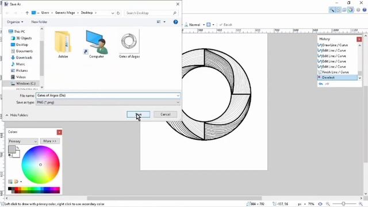This screenshot has height=207, width=368.
Task: Open the Adobe folder
Action: (x=63, y=44)
